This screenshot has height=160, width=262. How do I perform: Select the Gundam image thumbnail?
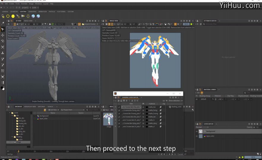108,119
